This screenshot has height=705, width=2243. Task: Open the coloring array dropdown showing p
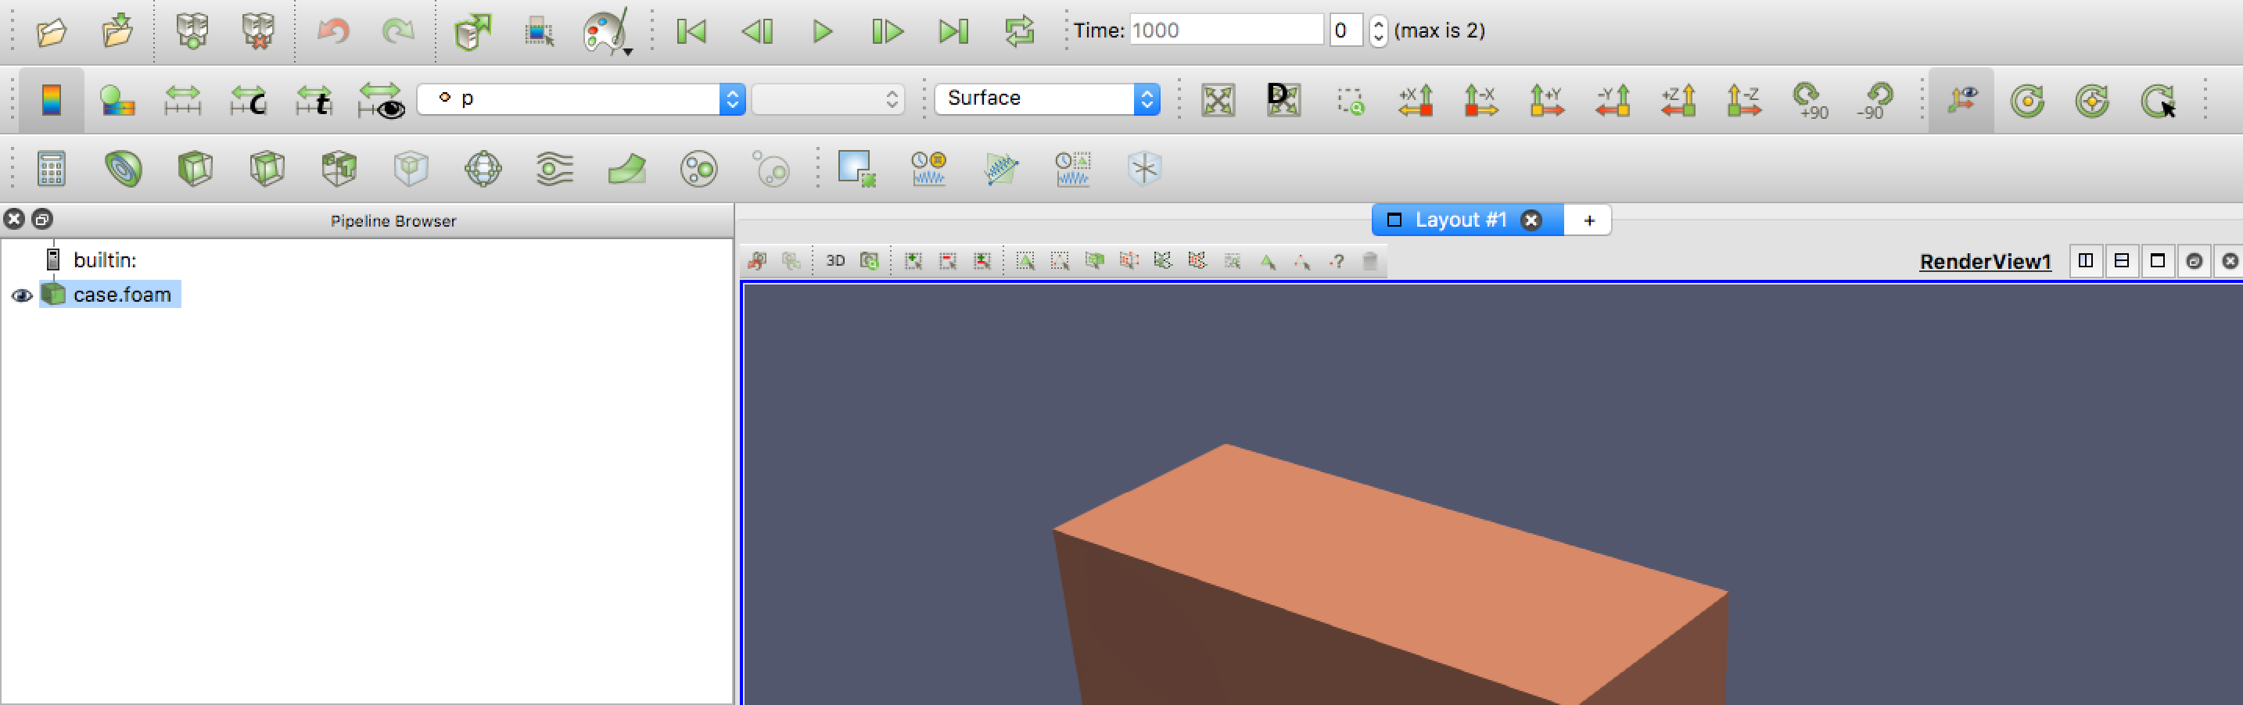581,98
